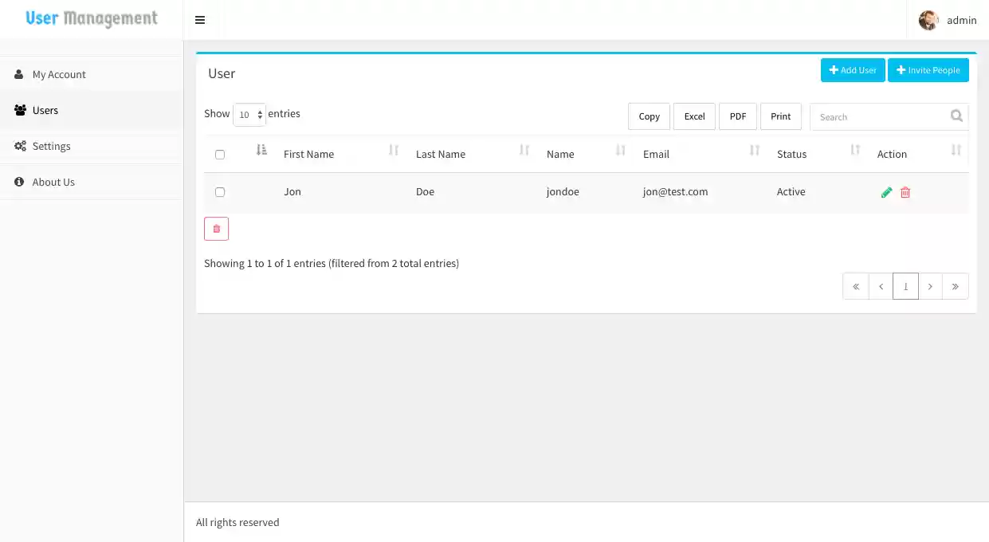
Task: Jump to the last page with the double chevron
Action: coord(955,285)
